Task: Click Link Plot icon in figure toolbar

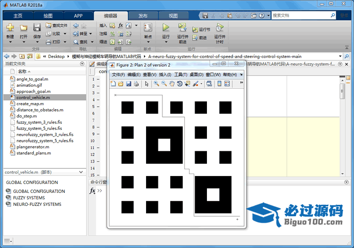Action: [209, 84]
